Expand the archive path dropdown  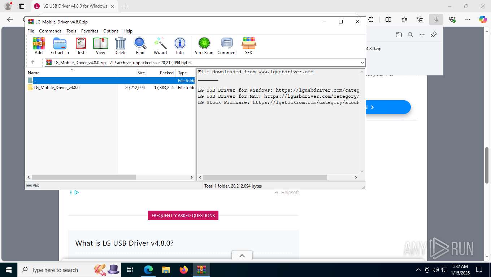pyautogui.click(x=362, y=62)
